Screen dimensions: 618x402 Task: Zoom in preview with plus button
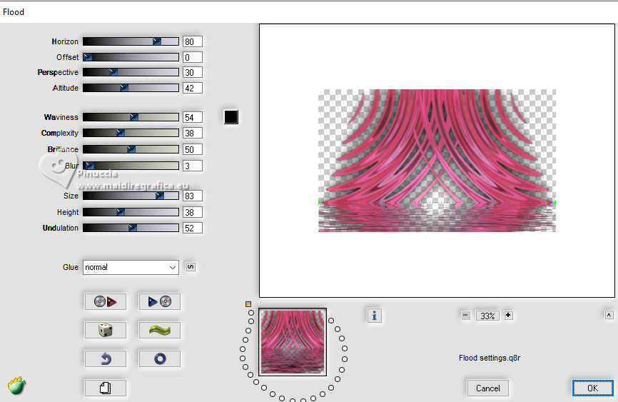pyautogui.click(x=508, y=315)
